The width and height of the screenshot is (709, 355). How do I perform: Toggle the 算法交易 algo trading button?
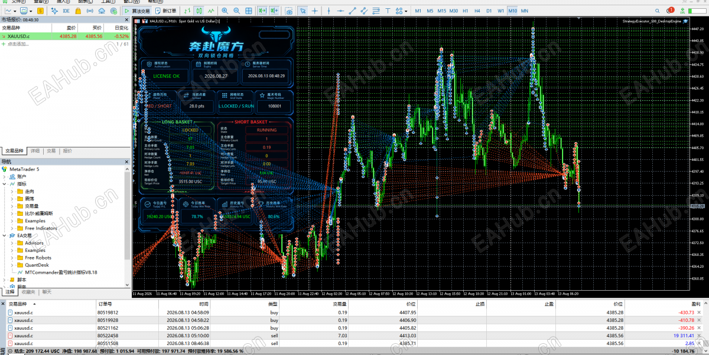(x=137, y=11)
